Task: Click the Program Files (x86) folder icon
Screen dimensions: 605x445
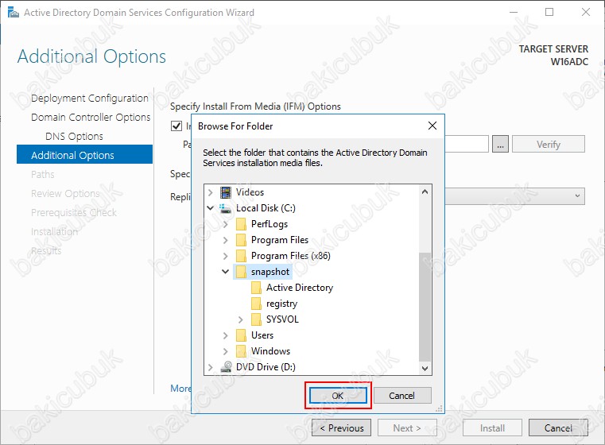Action: click(x=241, y=256)
